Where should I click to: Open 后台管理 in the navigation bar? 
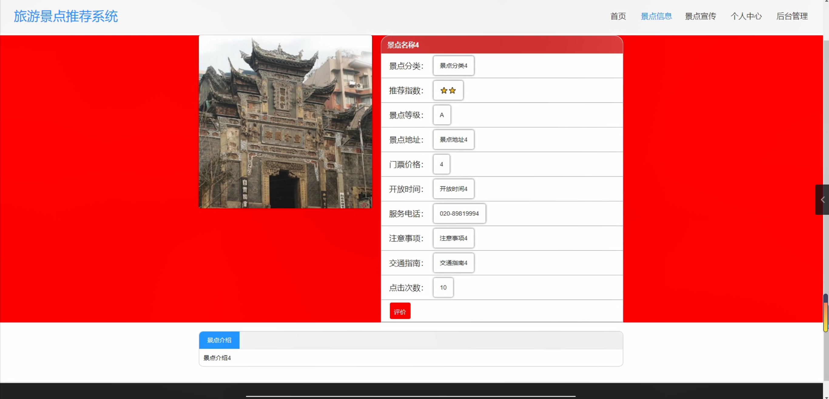point(792,16)
